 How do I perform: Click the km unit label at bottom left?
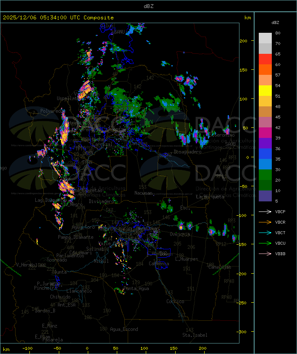[x=6, y=349]
